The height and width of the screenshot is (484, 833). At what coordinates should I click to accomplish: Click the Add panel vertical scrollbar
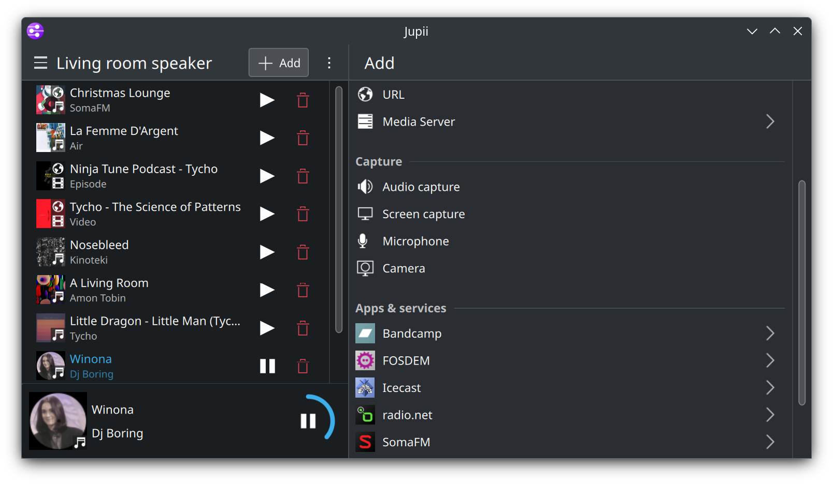click(802, 292)
